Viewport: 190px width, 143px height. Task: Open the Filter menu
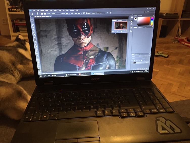[x=60, y=10]
